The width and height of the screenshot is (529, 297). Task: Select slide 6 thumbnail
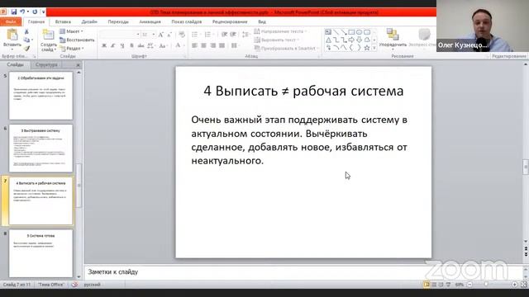coord(41,148)
